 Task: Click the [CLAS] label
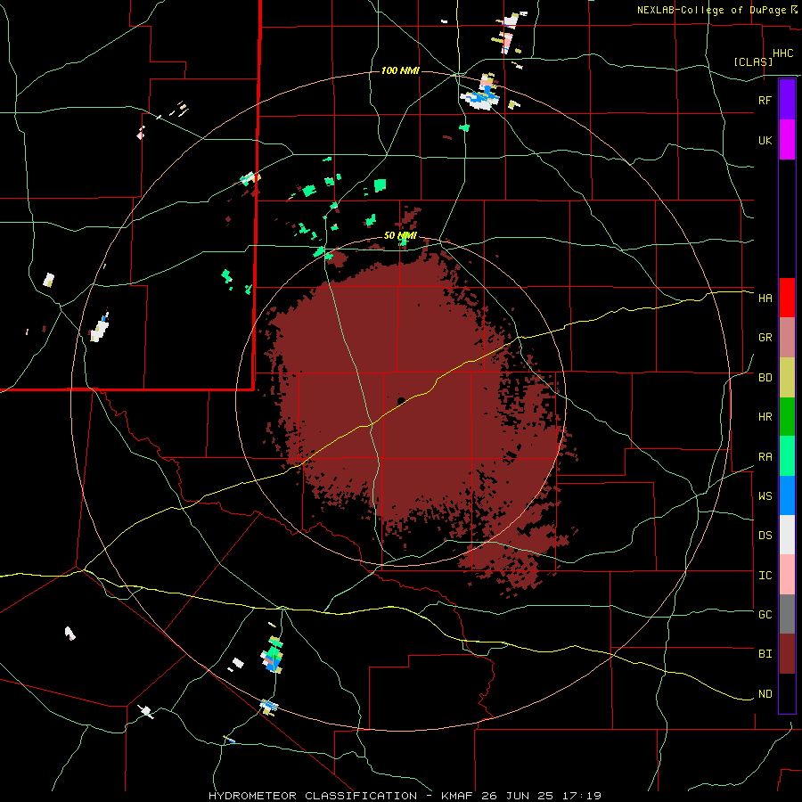(753, 61)
